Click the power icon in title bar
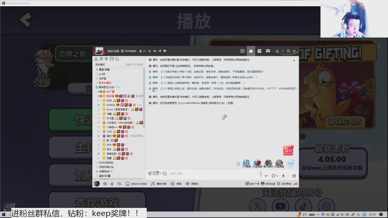The height and width of the screenshot is (218, 388). [294, 51]
